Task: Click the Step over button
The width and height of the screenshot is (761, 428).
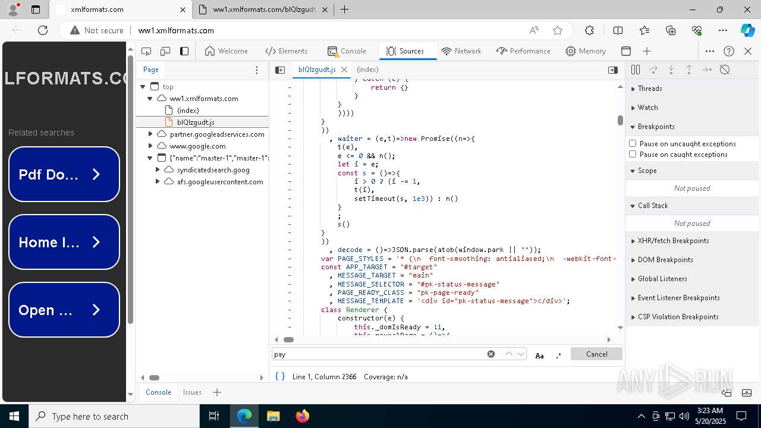Action: pos(653,70)
